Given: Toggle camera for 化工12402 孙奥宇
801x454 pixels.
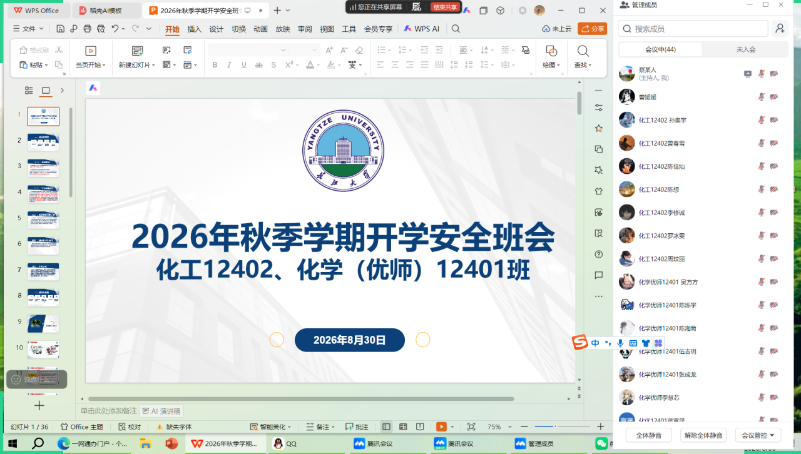Looking at the screenshot, I should click(x=774, y=120).
